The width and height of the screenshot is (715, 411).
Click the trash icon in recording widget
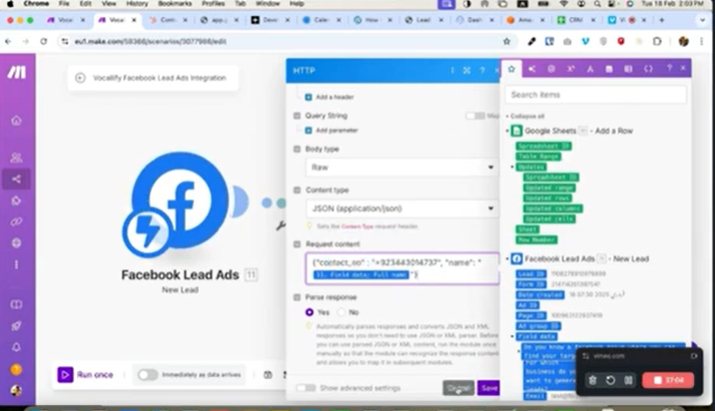pos(592,380)
